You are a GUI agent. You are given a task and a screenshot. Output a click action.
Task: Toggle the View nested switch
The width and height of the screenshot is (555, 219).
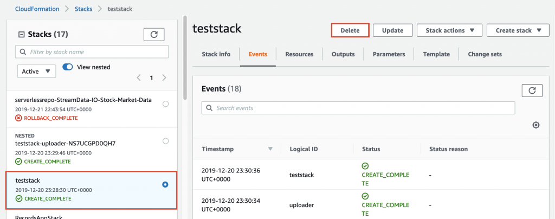pos(68,67)
